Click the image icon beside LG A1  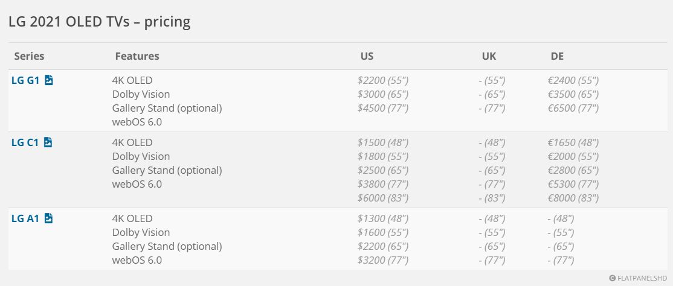tap(49, 218)
